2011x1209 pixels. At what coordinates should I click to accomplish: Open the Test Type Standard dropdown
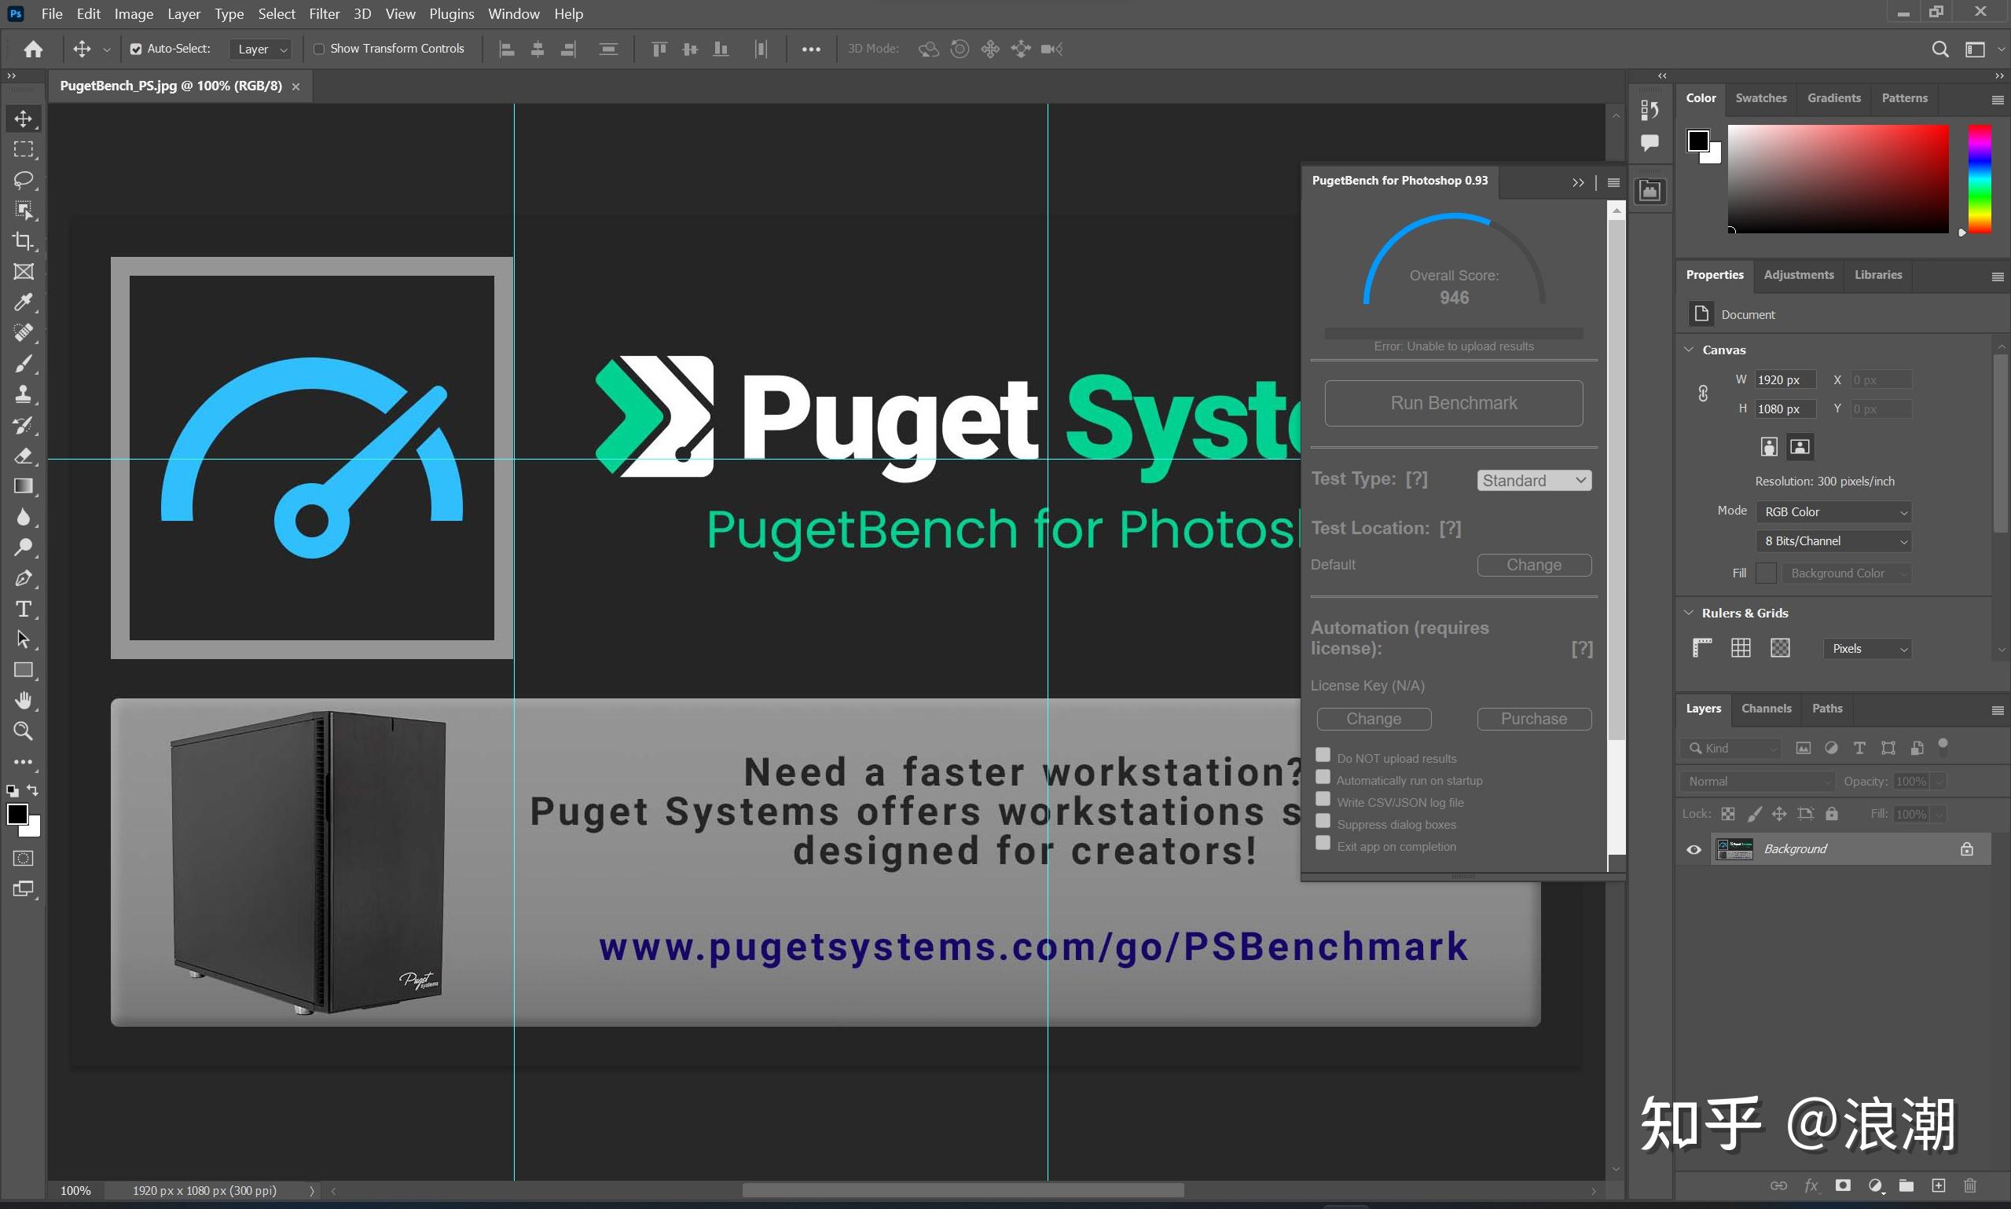(x=1533, y=481)
